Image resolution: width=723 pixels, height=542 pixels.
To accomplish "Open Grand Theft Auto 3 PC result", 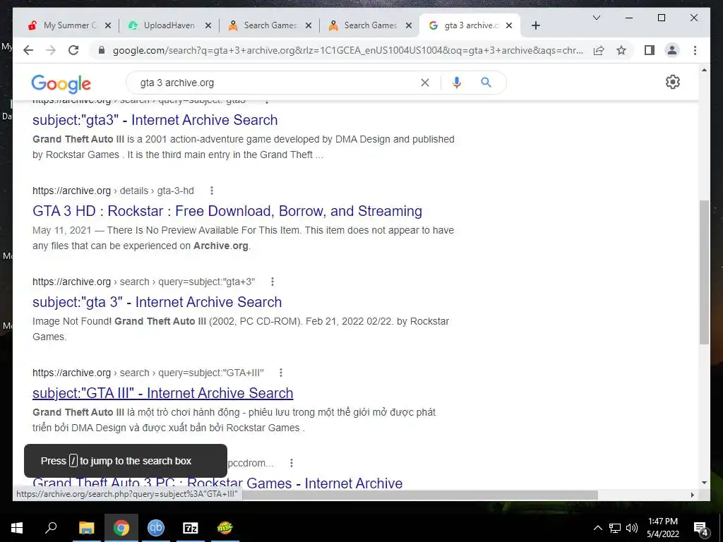I will 217,483.
